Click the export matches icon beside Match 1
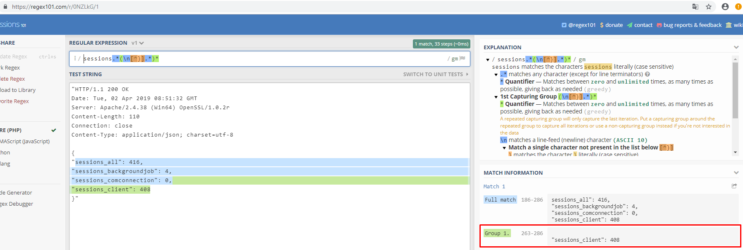The image size is (743, 250). click(734, 186)
